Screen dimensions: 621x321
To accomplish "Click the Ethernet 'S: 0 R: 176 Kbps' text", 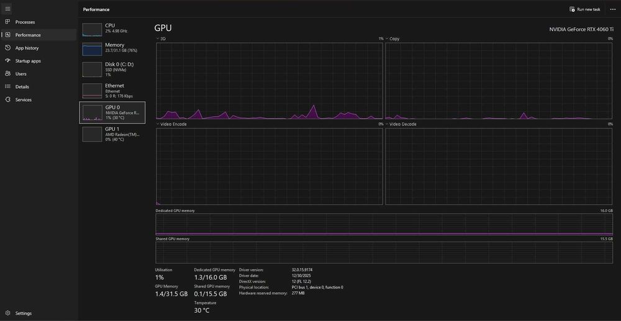I will coord(119,96).
